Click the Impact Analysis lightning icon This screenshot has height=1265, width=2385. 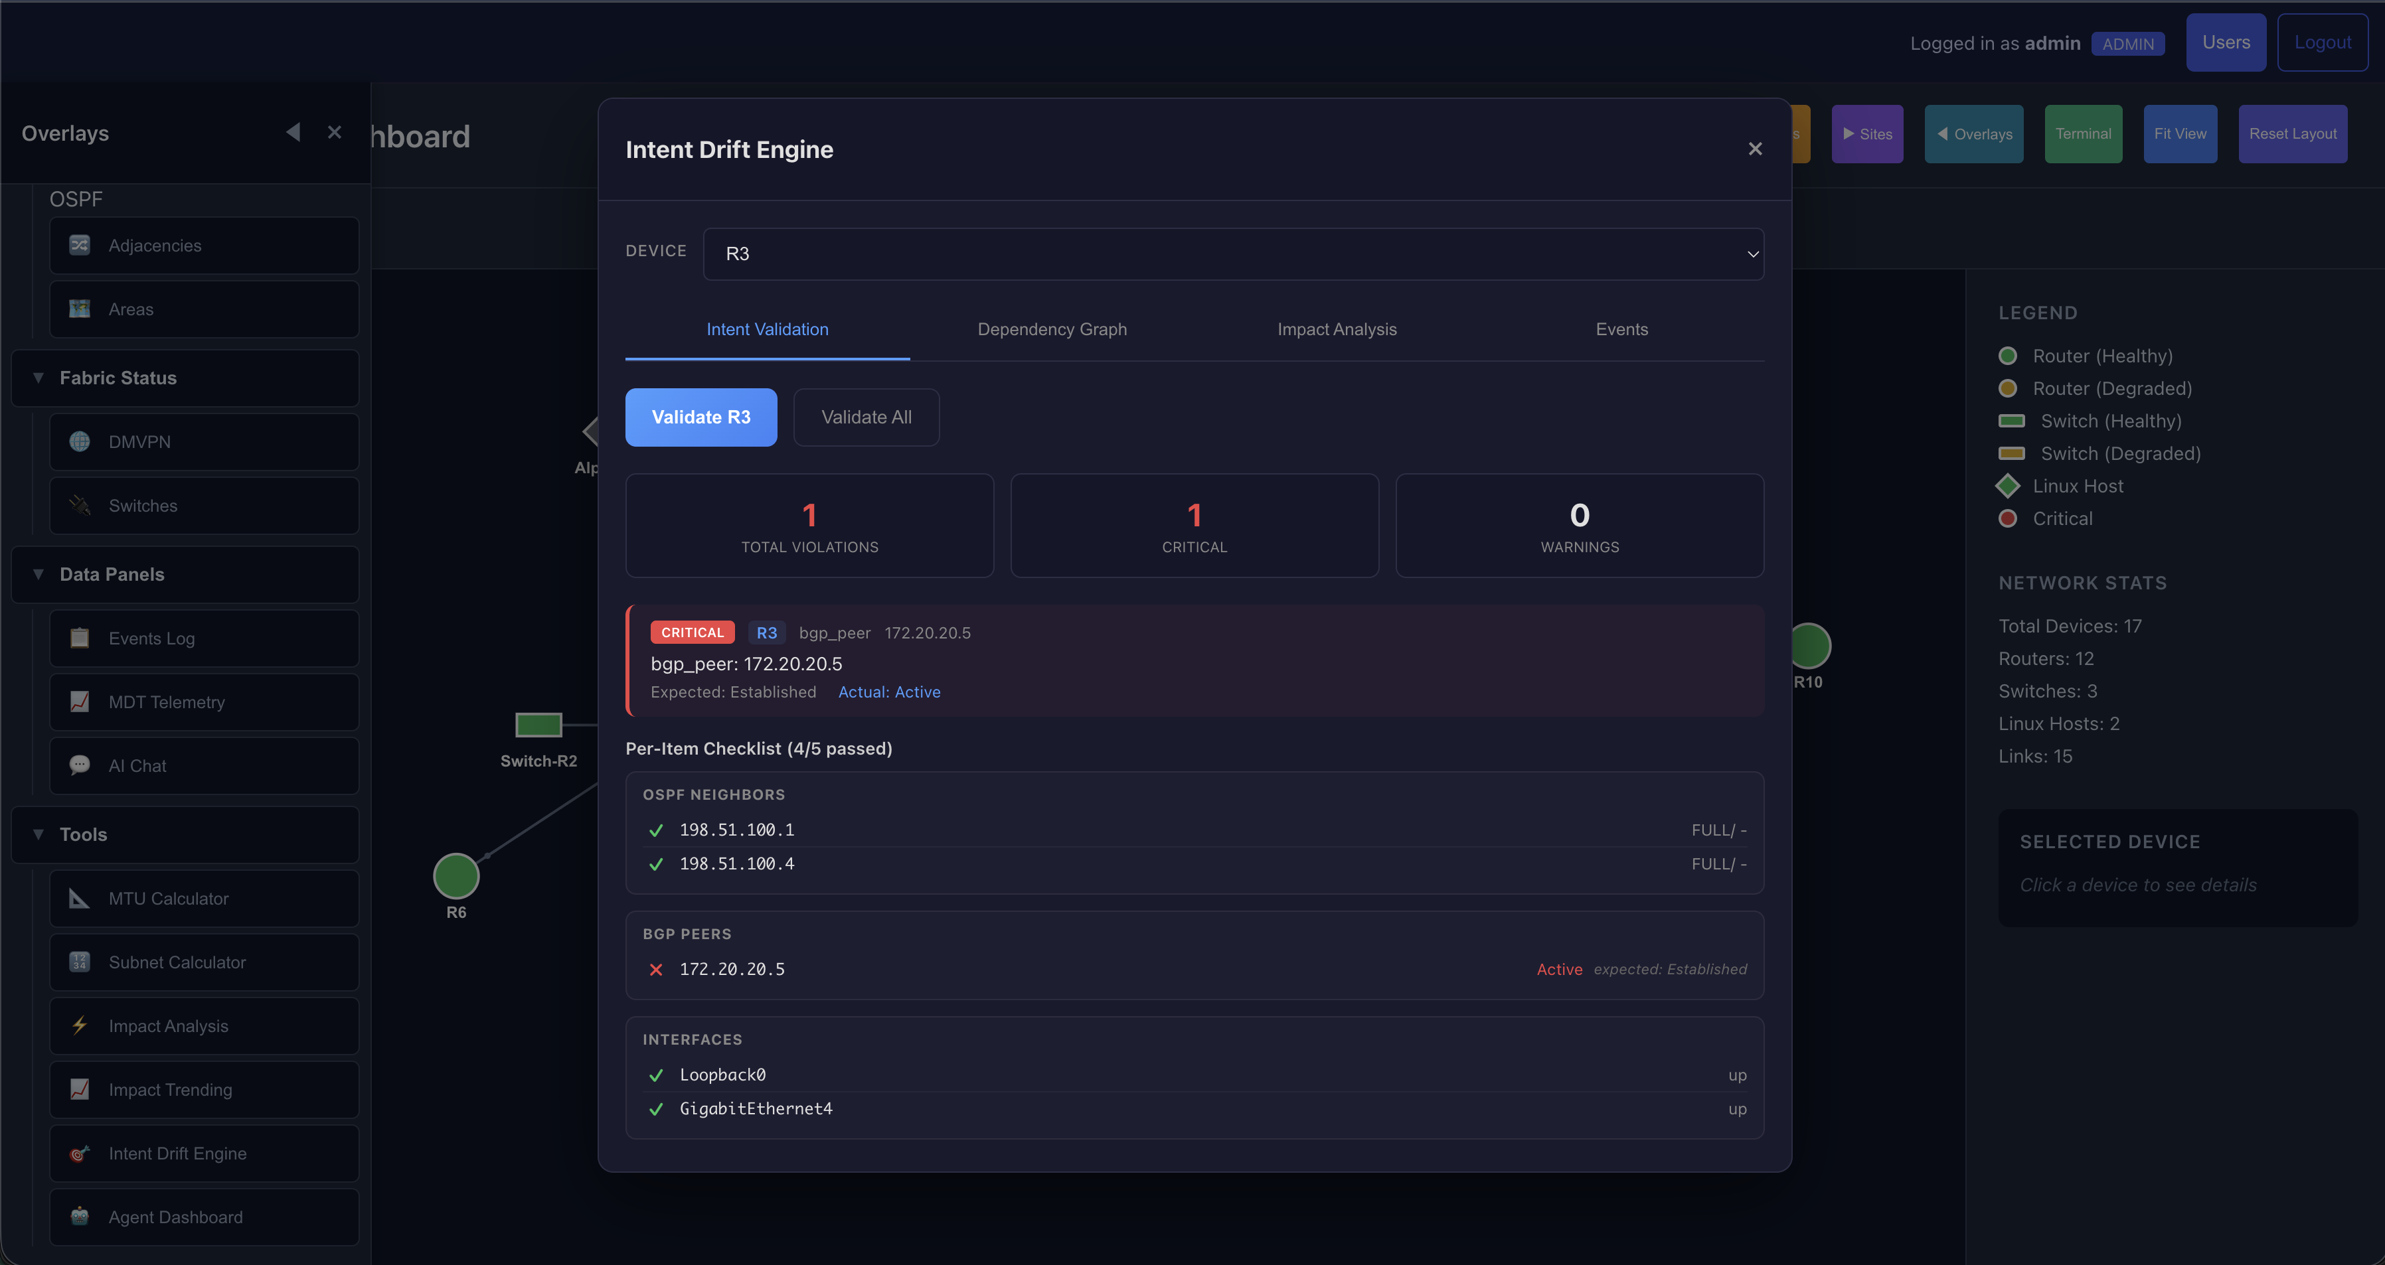80,1025
